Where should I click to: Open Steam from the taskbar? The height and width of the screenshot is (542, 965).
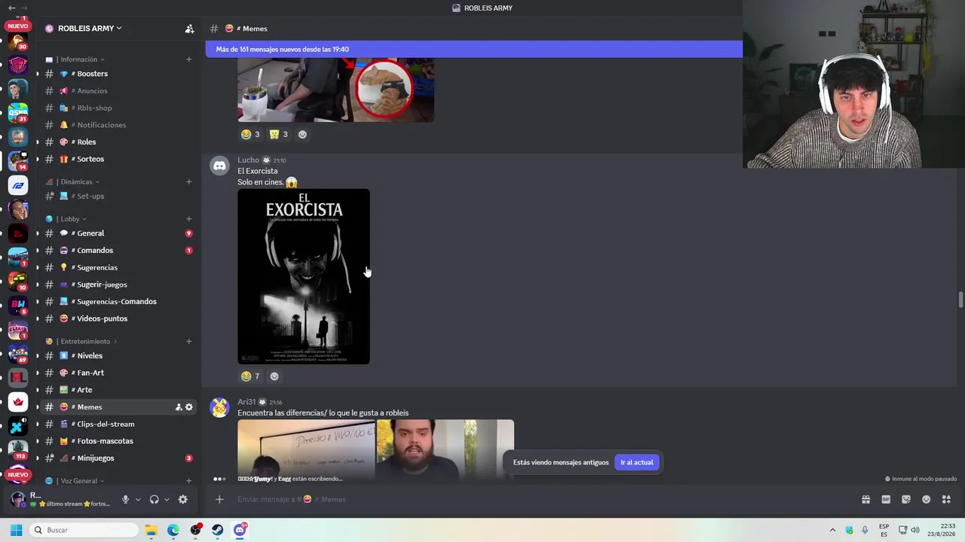pos(218,530)
